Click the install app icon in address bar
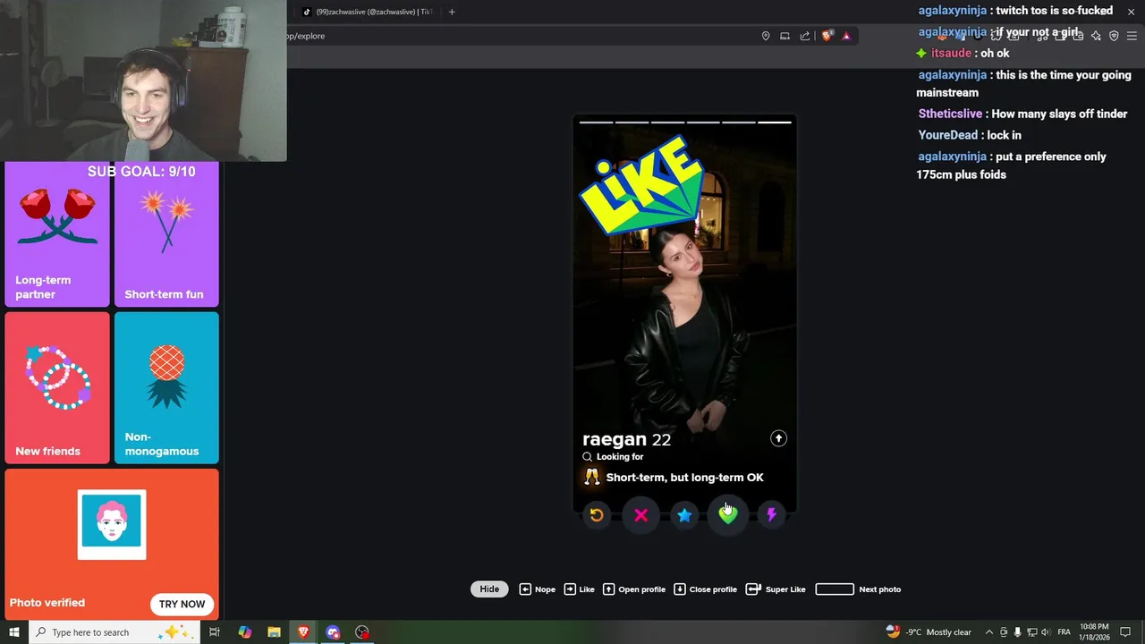Image resolution: width=1145 pixels, height=644 pixels. pos(785,36)
